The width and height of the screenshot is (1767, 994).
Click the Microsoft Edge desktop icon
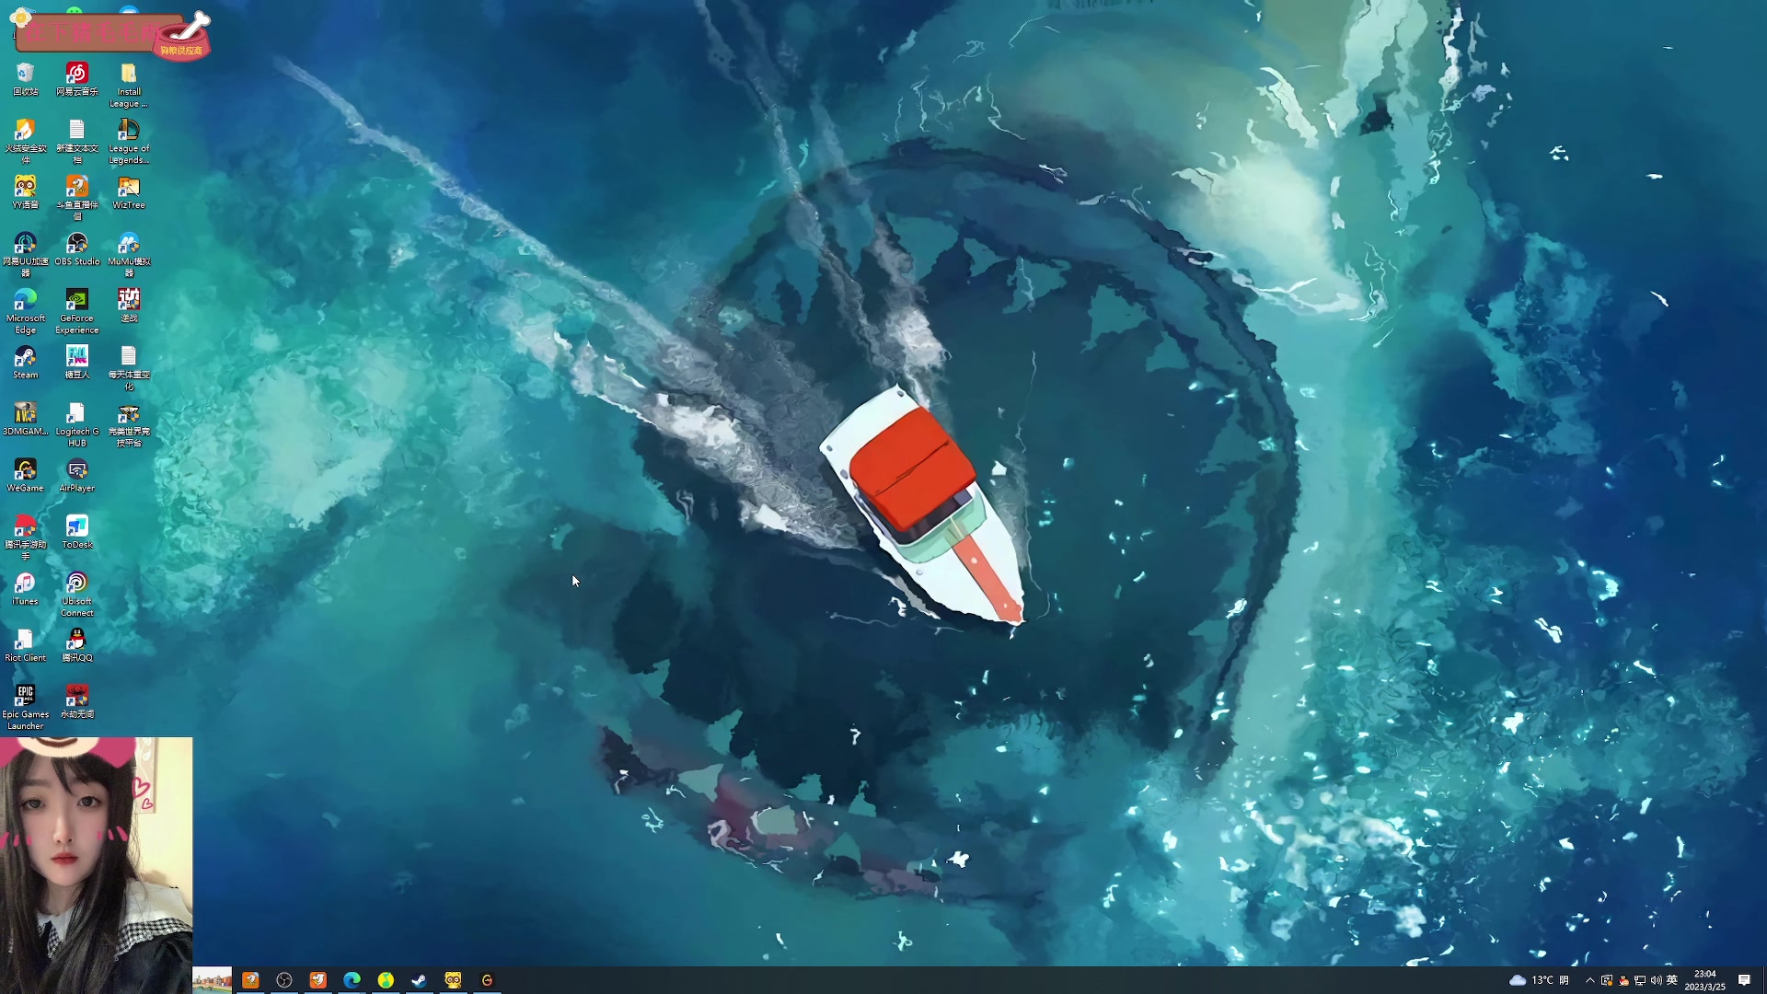point(25,301)
